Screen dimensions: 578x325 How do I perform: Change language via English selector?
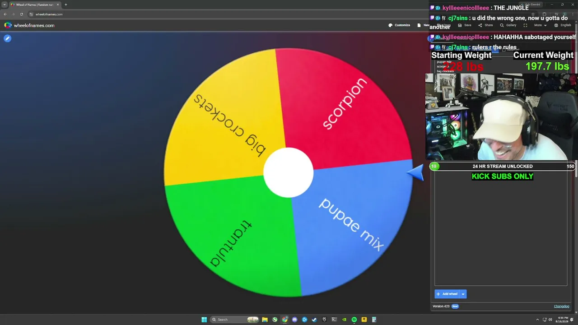click(x=563, y=25)
